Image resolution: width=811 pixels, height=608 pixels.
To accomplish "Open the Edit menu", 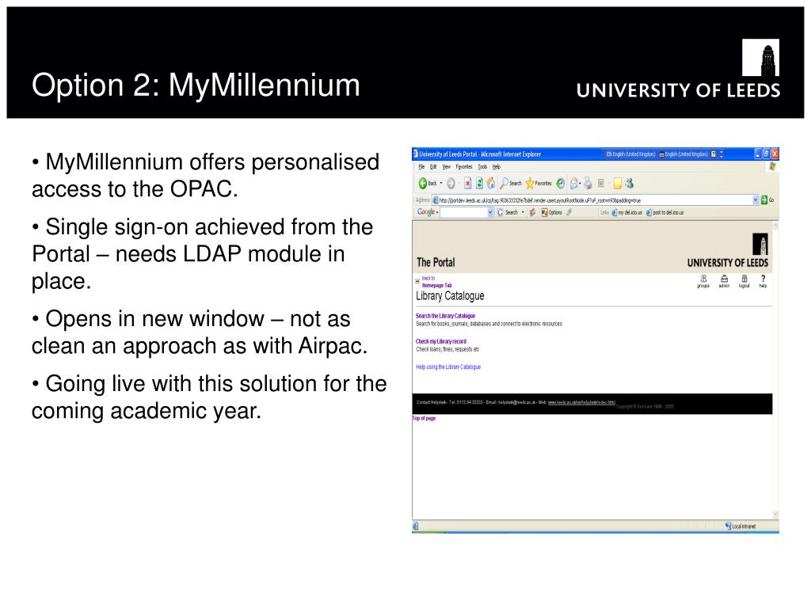I will 433,167.
